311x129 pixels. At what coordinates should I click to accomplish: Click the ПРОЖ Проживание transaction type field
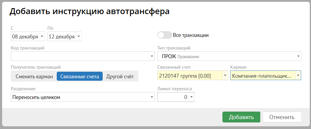click(x=226, y=56)
